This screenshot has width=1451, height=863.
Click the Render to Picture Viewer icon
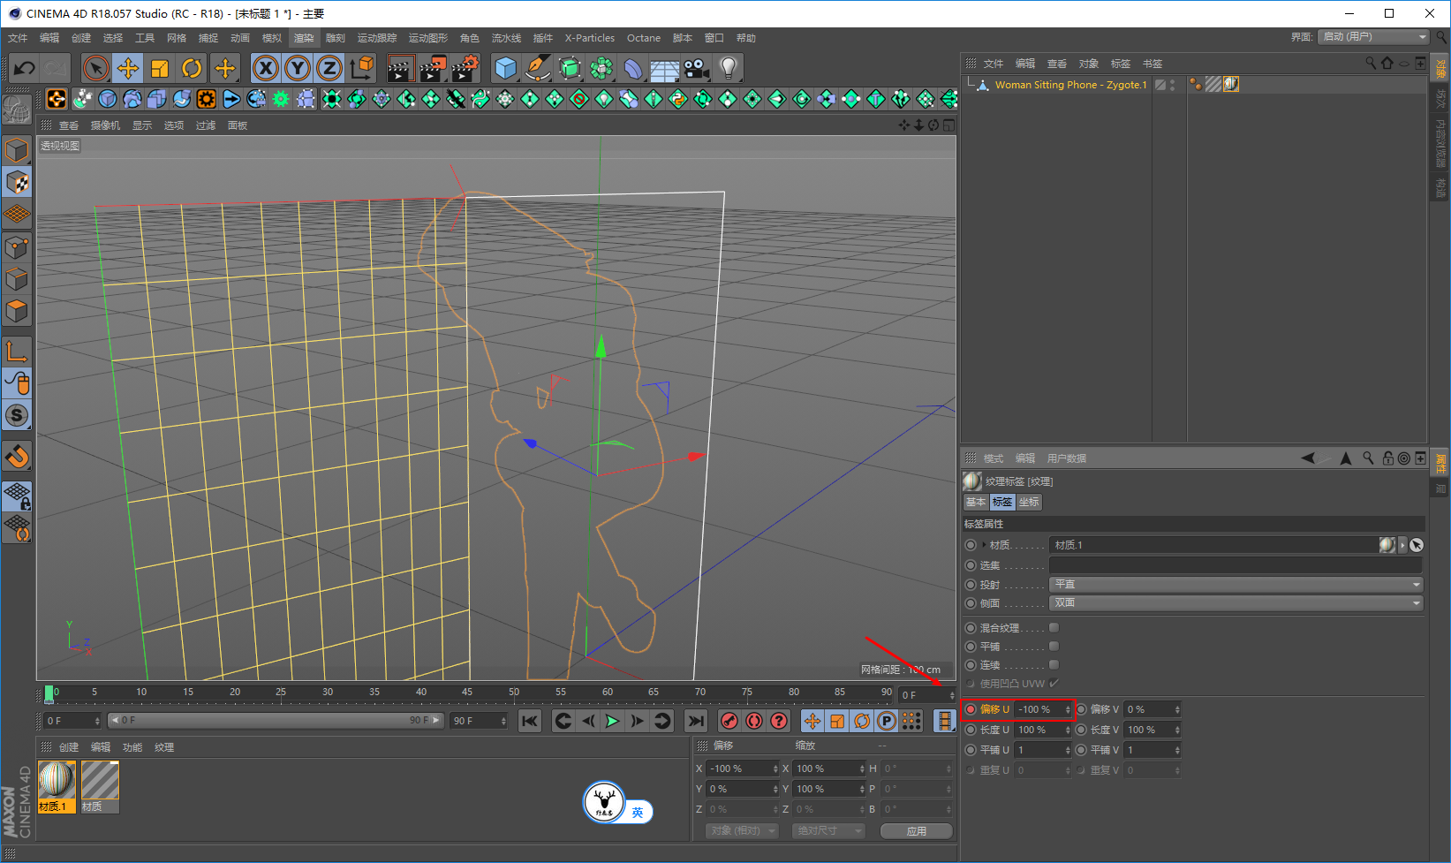click(x=433, y=68)
